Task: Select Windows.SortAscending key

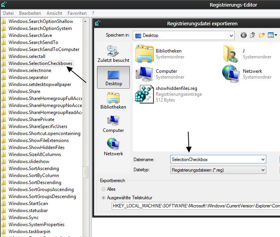Action: tap(34, 169)
